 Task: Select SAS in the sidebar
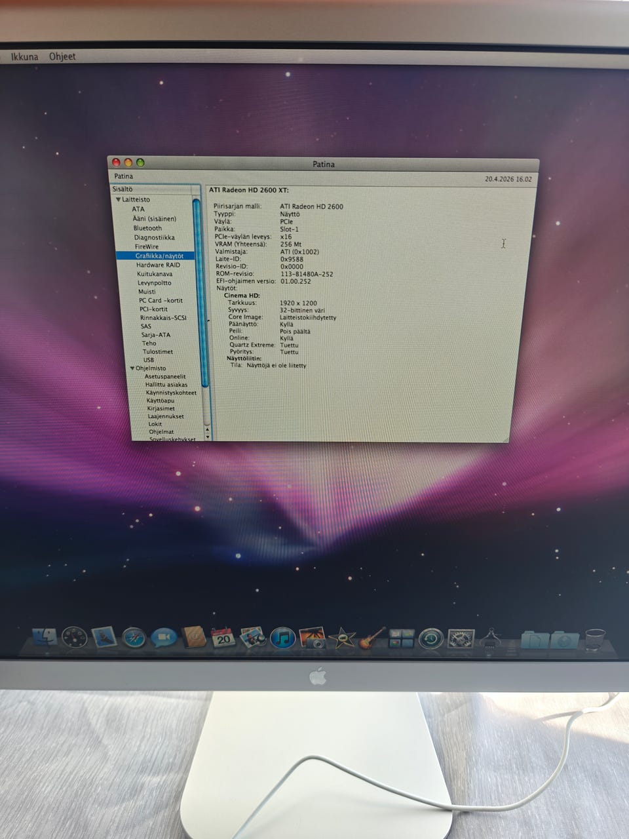tap(145, 326)
